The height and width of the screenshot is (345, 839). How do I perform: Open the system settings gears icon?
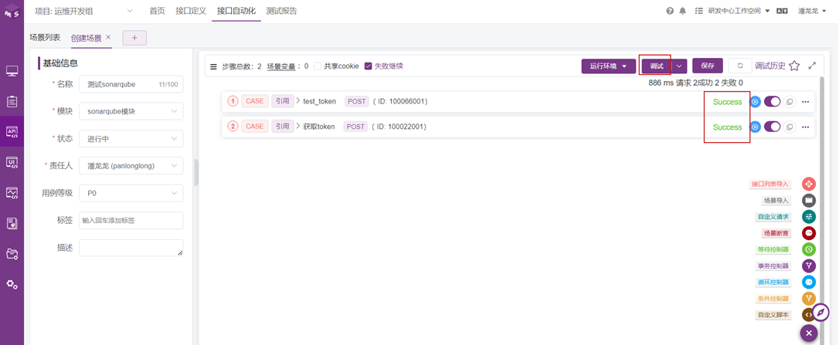12,284
